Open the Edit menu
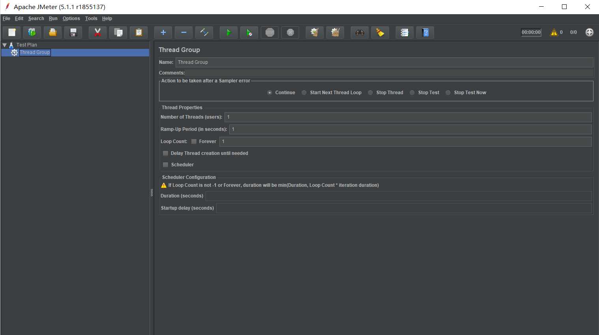The height and width of the screenshot is (335, 599). [x=19, y=19]
